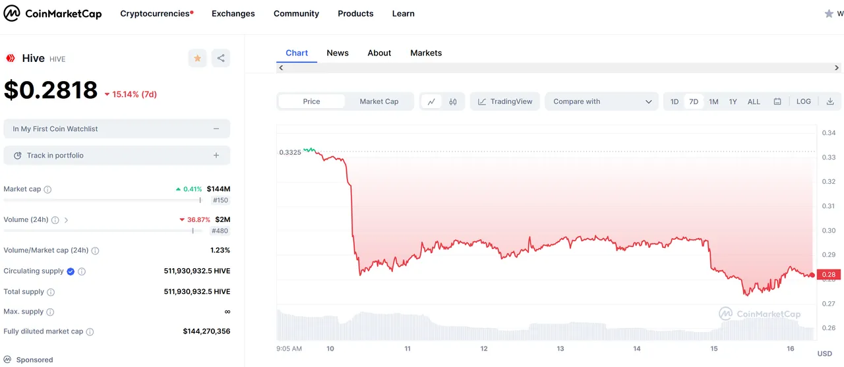Click plus icon in Track in portfolio
The width and height of the screenshot is (844, 367).
click(216, 155)
